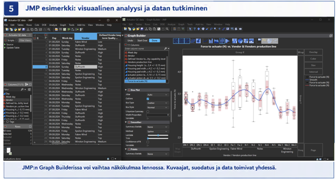Choose the Box Plot element icon
The width and height of the screenshot is (336, 180).
[222, 41]
